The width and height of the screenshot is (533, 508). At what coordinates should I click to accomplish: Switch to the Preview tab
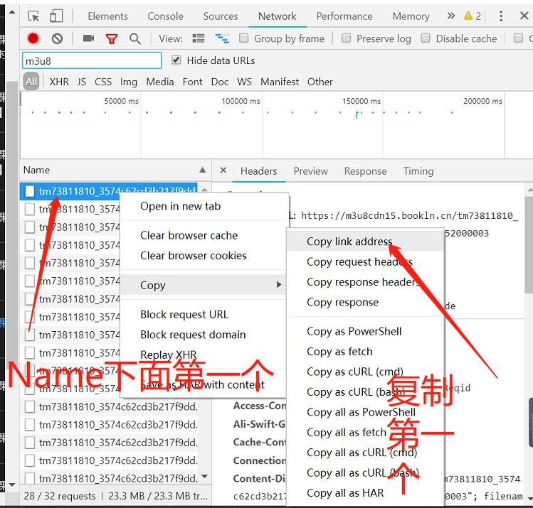(310, 171)
